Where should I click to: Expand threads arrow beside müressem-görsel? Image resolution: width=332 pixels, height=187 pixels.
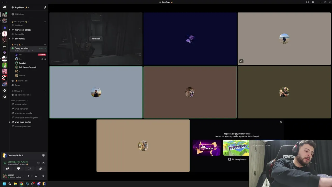(x=10, y=30)
